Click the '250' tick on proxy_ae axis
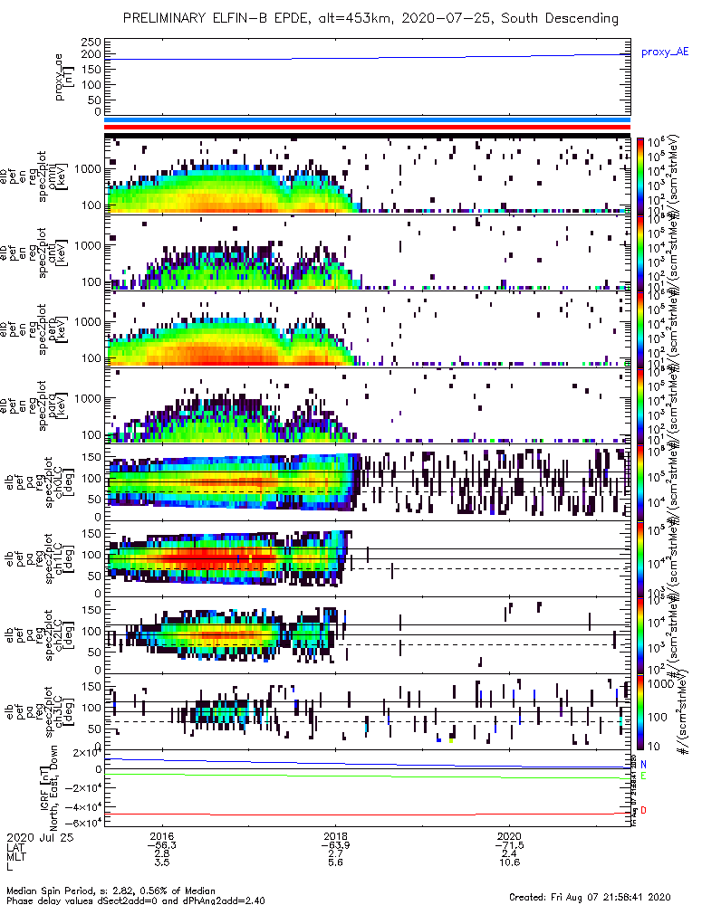Image resolution: width=702 pixels, height=905 pixels. pyautogui.click(x=91, y=43)
